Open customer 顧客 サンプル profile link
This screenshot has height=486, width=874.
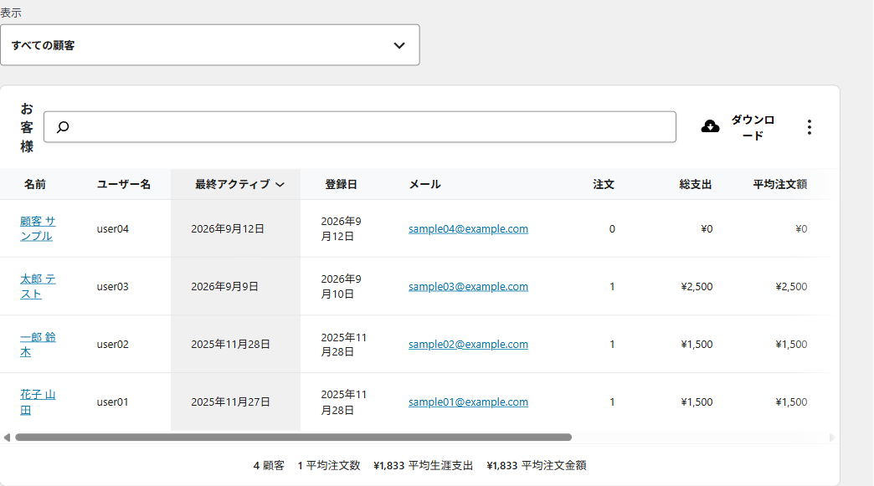38,228
